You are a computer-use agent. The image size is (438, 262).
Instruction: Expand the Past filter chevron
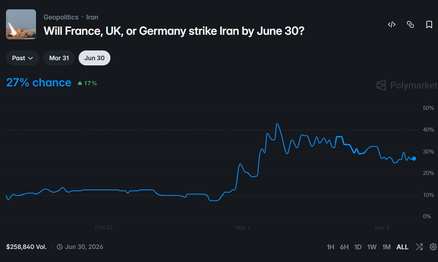tap(31, 58)
